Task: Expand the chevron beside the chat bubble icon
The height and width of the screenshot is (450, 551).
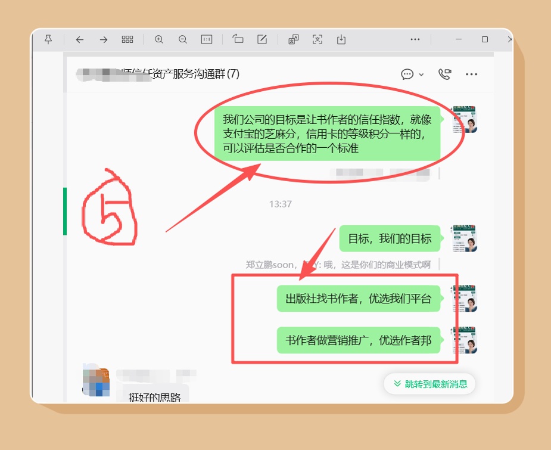Action: (x=422, y=75)
